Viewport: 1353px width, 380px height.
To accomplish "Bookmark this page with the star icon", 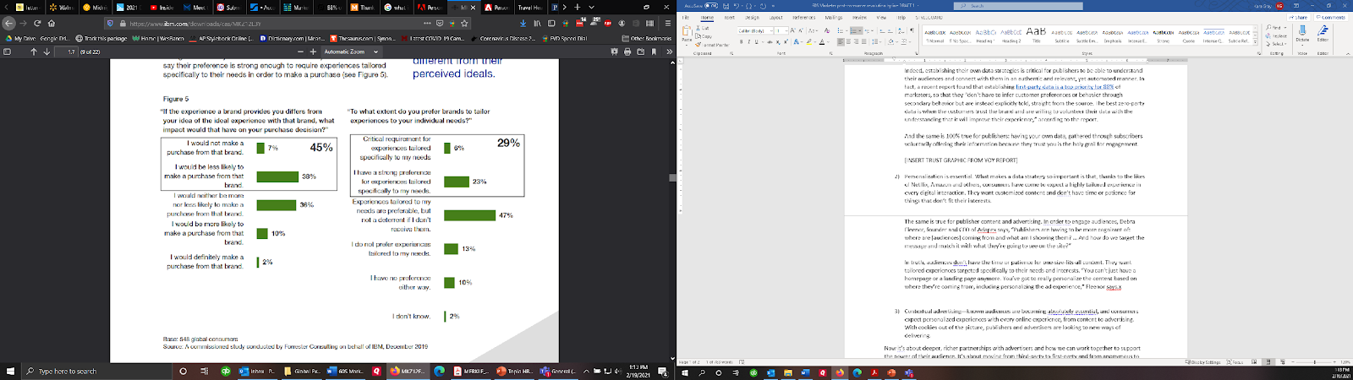I will [x=464, y=24].
